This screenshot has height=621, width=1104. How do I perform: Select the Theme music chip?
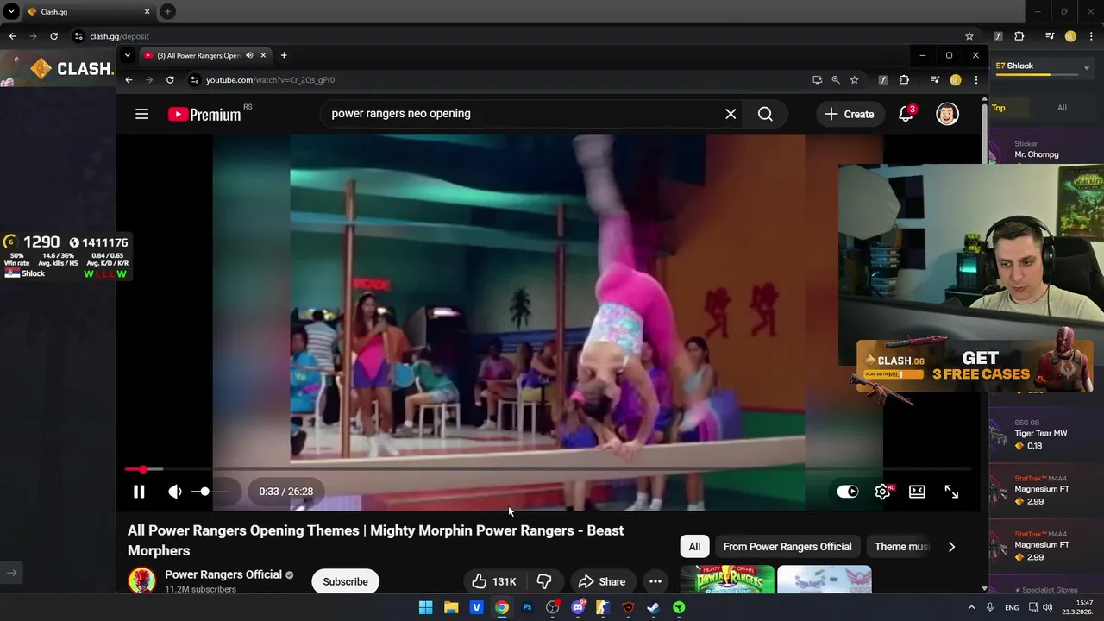pos(901,547)
